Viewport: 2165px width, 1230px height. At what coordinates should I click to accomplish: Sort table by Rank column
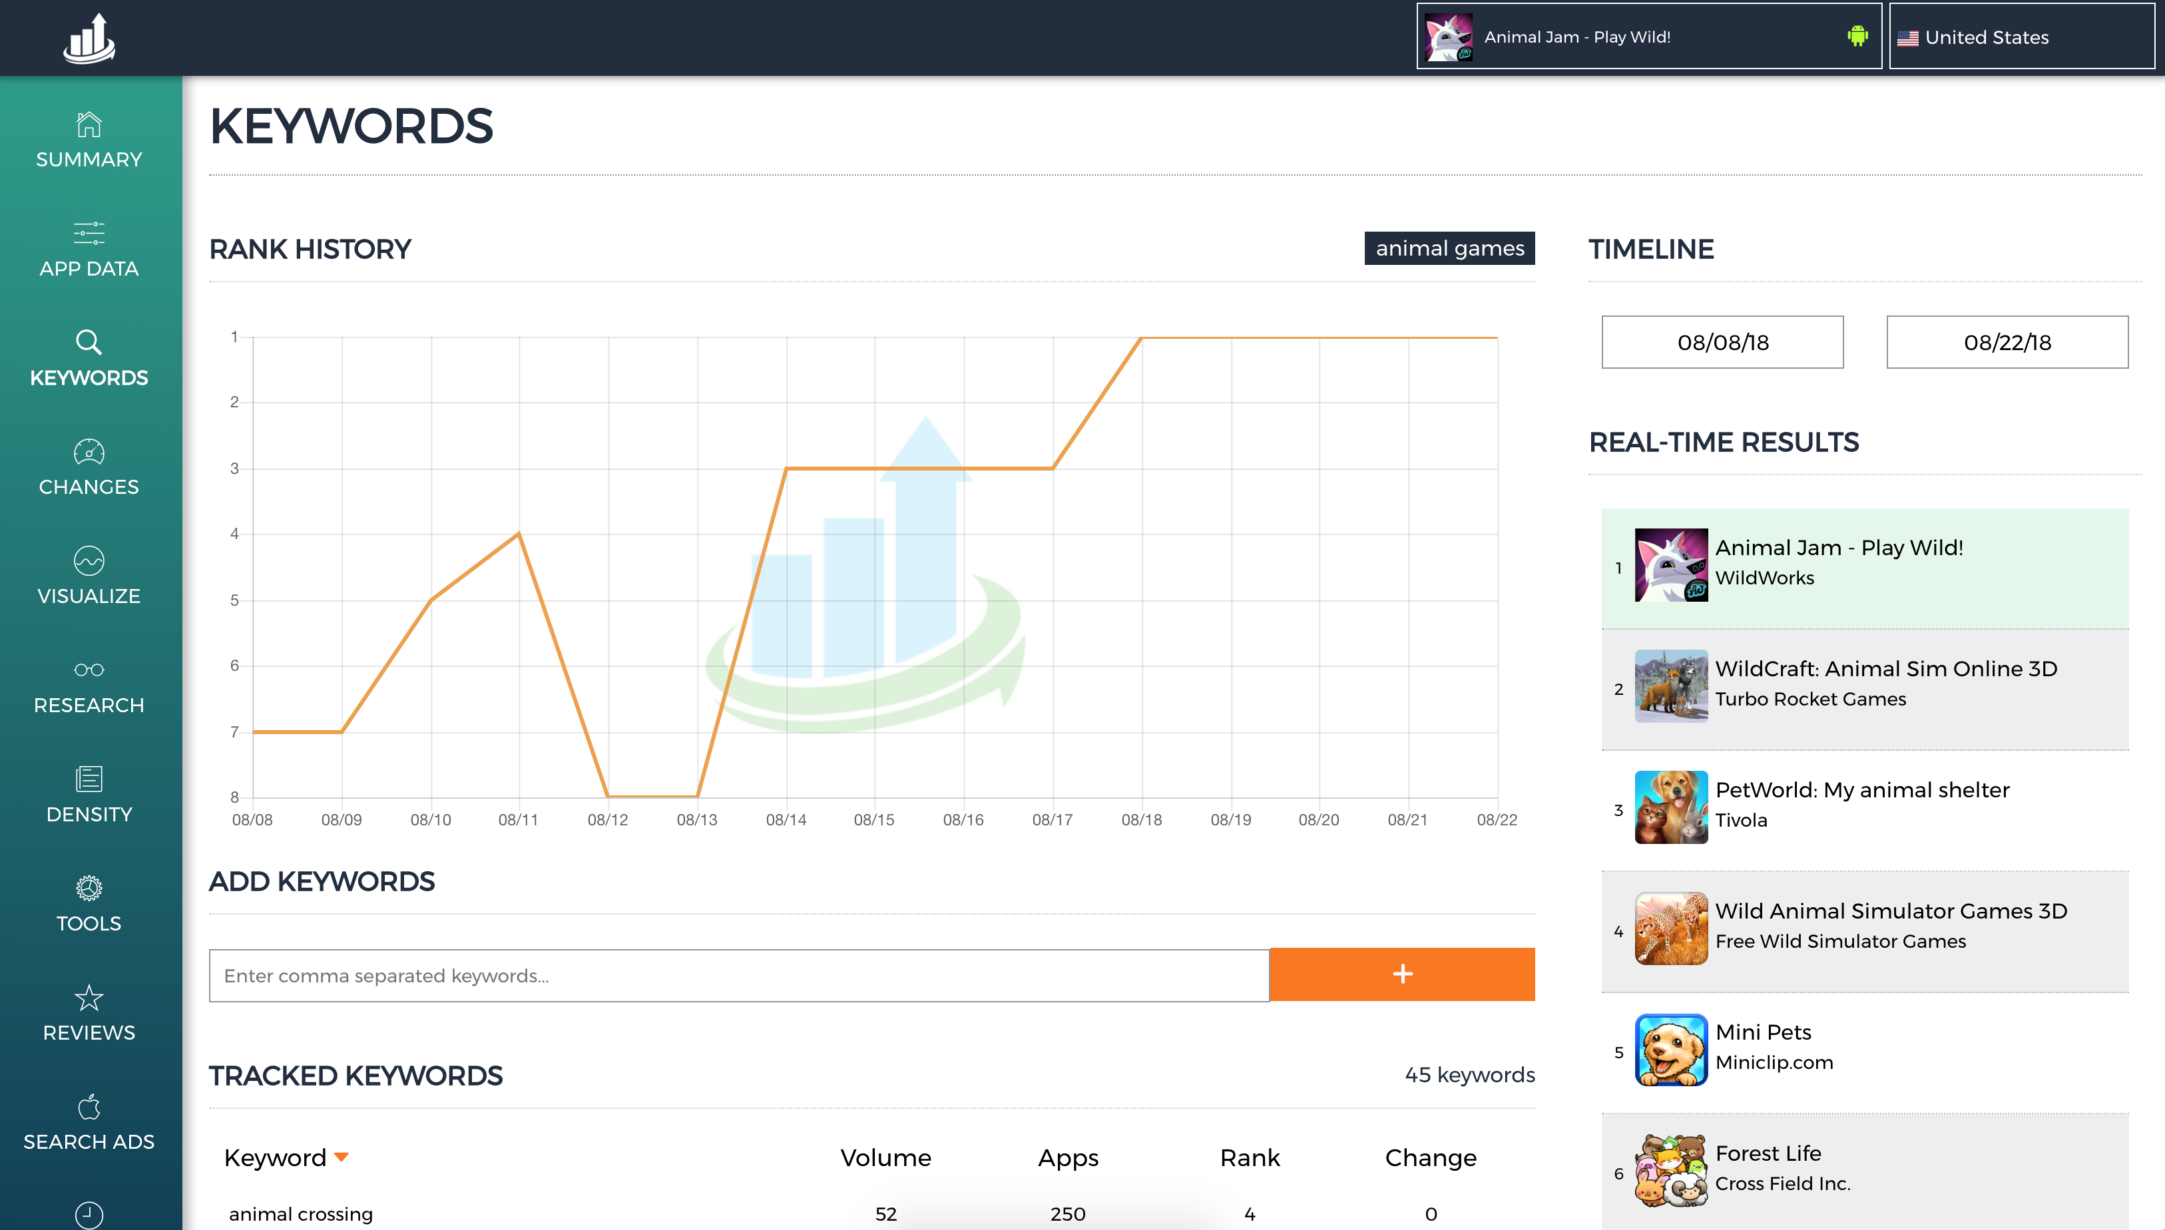click(x=1250, y=1157)
